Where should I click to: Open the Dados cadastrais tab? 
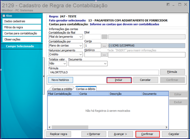tap(22, 21)
